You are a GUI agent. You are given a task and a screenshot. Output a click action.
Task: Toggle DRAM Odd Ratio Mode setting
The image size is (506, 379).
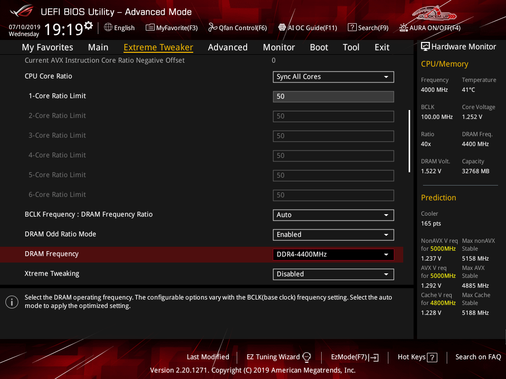tap(333, 235)
